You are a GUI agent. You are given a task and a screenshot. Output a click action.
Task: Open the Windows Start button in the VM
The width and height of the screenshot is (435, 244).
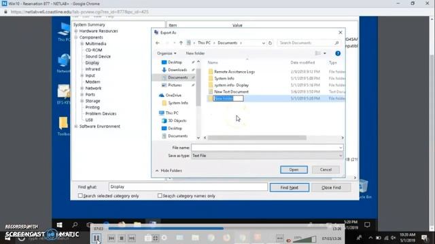click(59, 225)
